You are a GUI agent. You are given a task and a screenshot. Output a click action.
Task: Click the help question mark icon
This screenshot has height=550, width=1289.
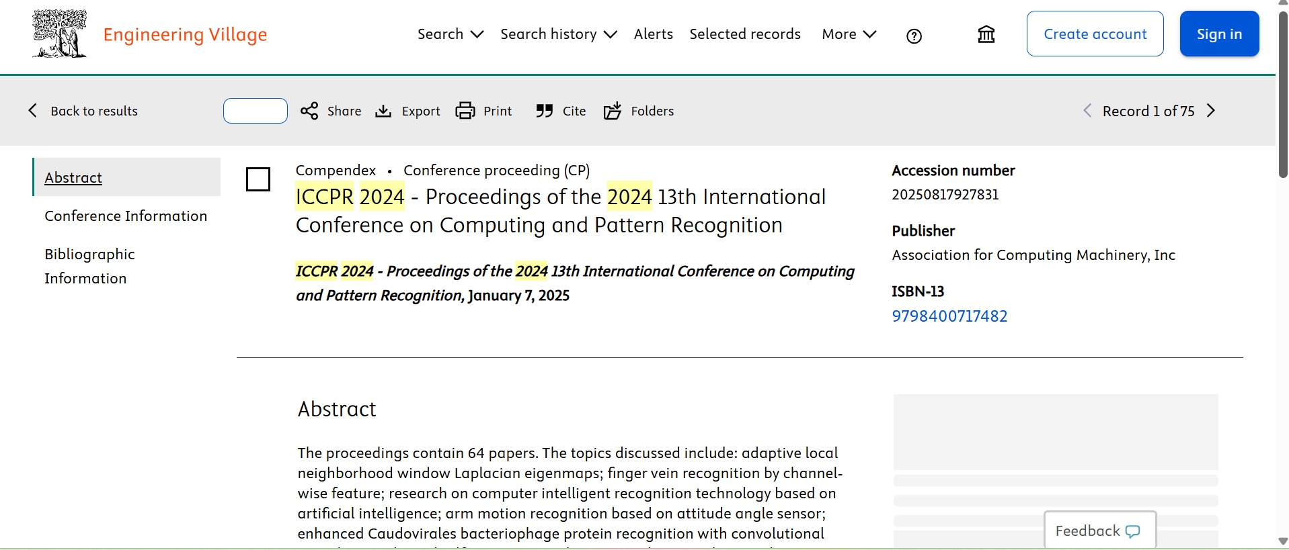pyautogui.click(x=914, y=36)
